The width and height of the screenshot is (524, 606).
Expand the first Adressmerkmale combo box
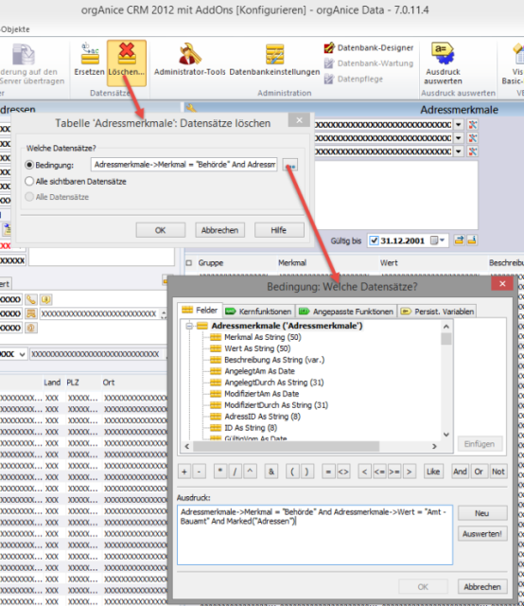[459, 125]
